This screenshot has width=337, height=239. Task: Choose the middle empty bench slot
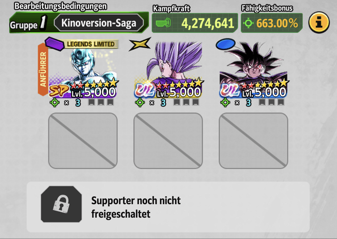pyautogui.click(x=168, y=141)
